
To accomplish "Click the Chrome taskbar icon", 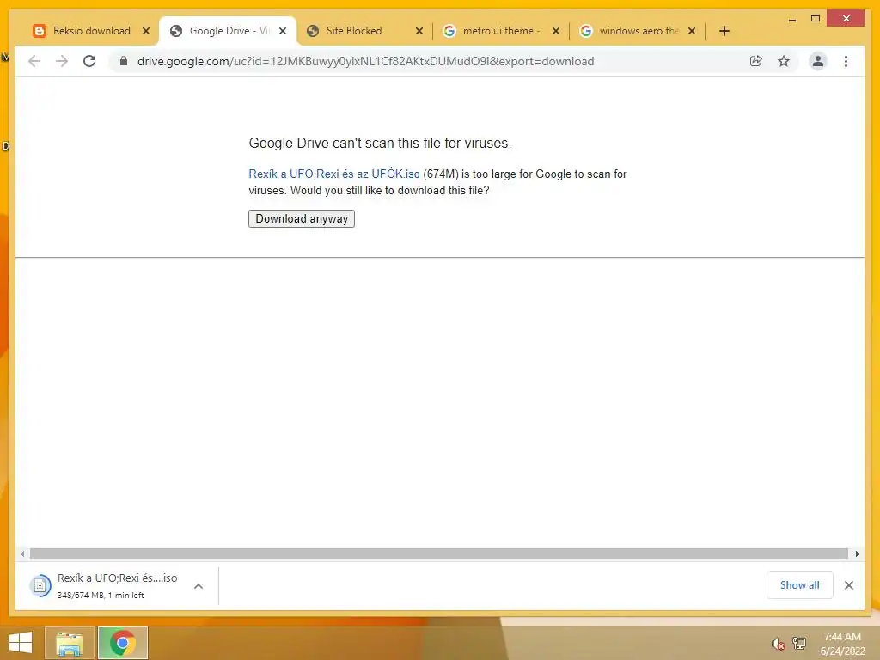I will pos(123,643).
